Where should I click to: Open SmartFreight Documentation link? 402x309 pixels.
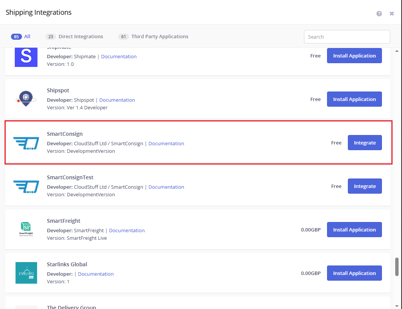pyautogui.click(x=127, y=230)
